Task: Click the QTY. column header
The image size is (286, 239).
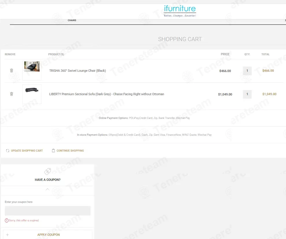Action: pos(247,54)
